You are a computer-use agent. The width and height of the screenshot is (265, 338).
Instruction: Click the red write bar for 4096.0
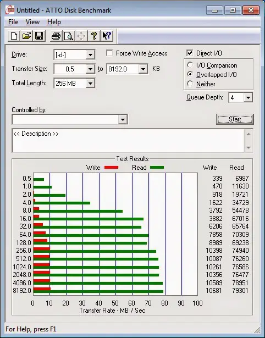click(42, 281)
